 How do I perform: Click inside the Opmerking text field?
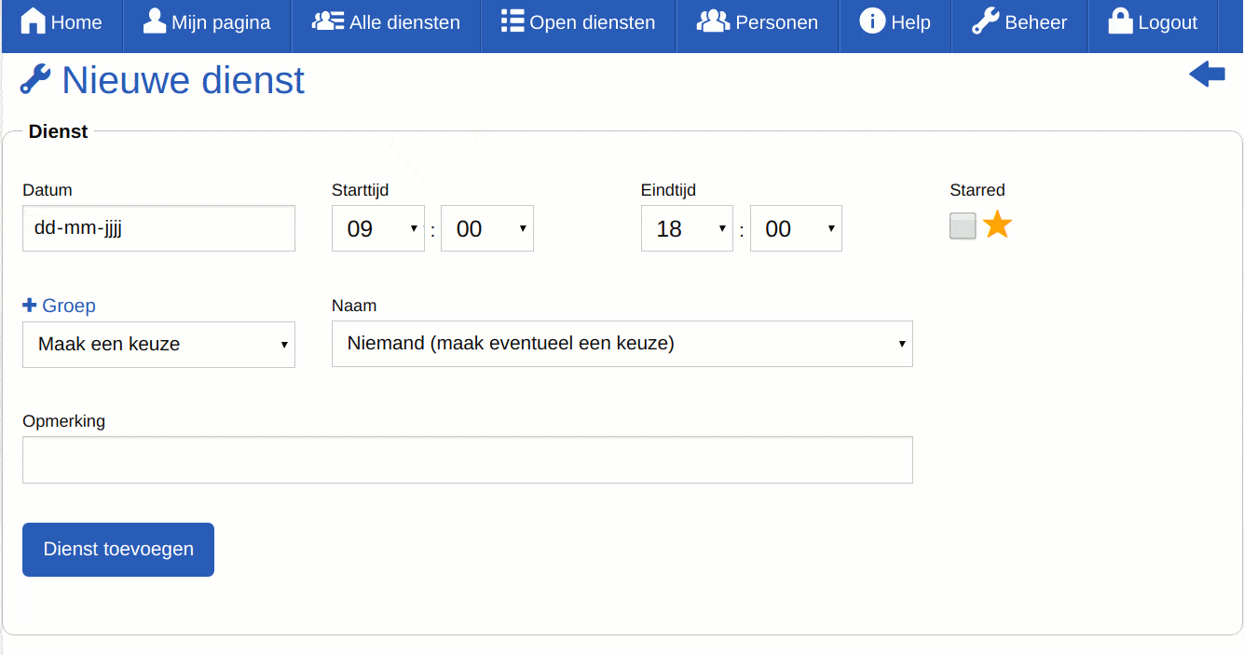[x=466, y=458]
